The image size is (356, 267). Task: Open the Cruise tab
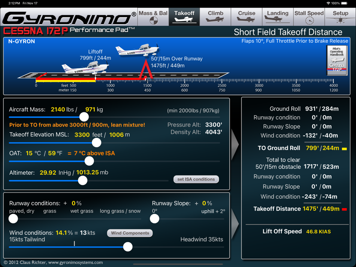[247, 17]
